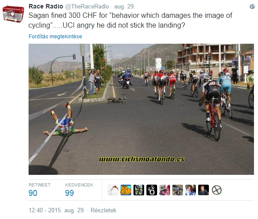Click the @TheRaceRadio handle

tap(87, 7)
